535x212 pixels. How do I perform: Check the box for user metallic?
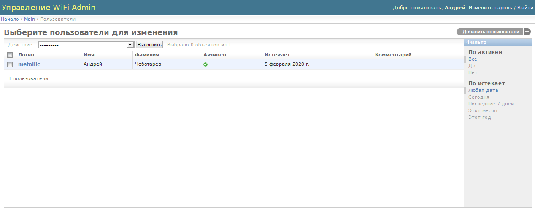[x=10, y=64]
